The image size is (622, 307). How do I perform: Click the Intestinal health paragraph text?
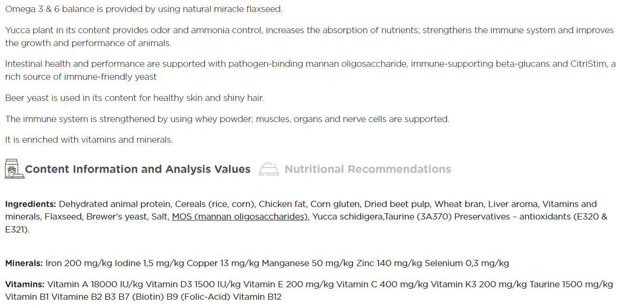(310, 70)
